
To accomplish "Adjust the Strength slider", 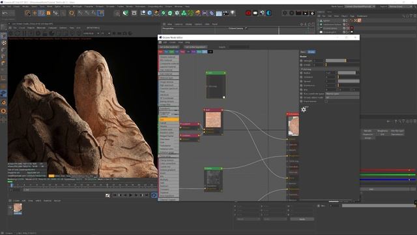I will point(343,61).
